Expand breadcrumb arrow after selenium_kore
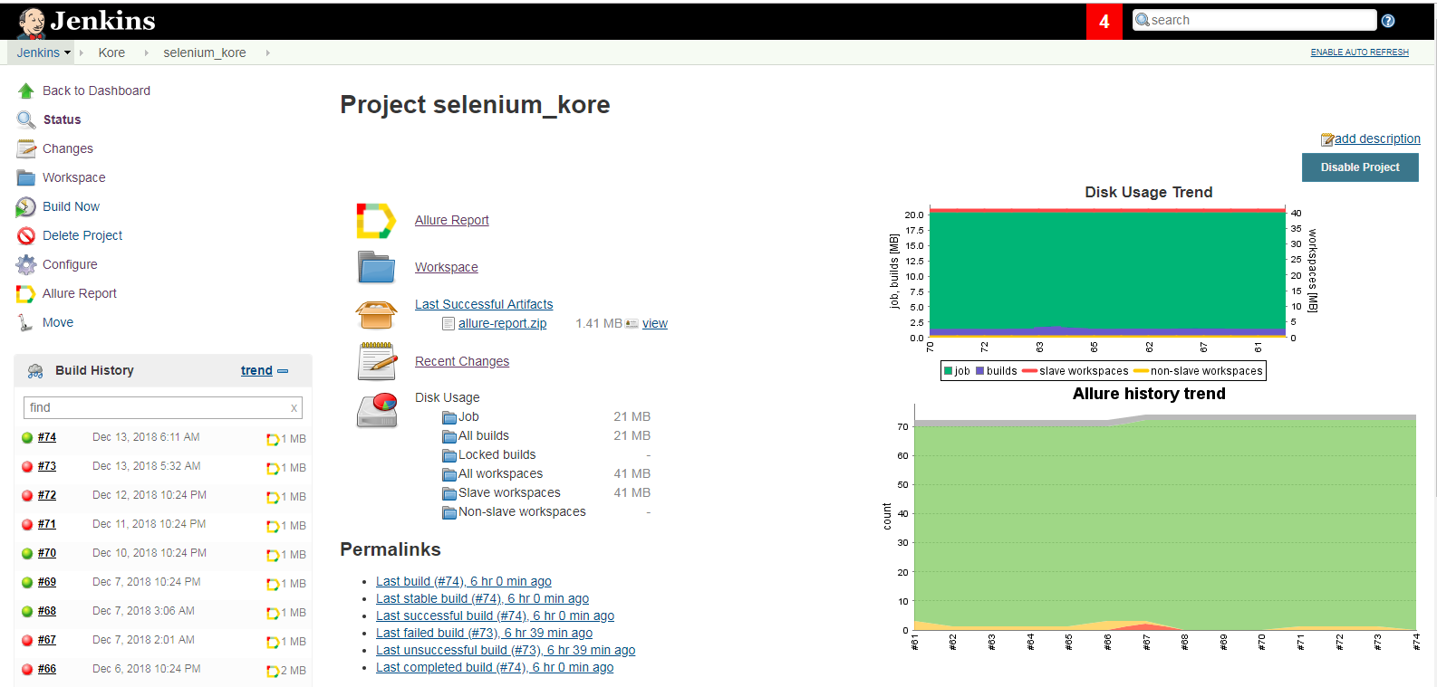 (267, 52)
